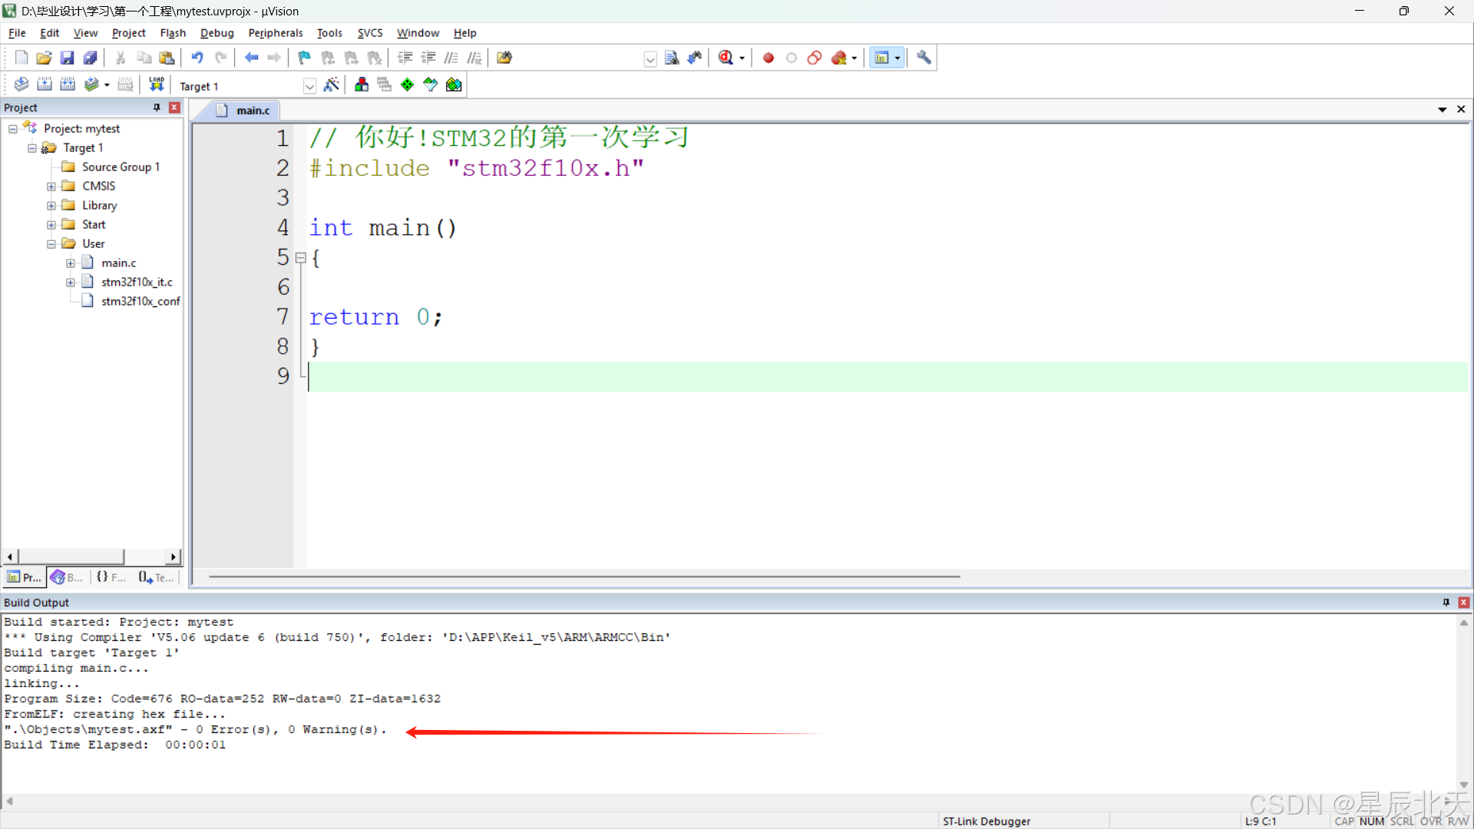Switch to the Books tab in Project panel

[66, 577]
